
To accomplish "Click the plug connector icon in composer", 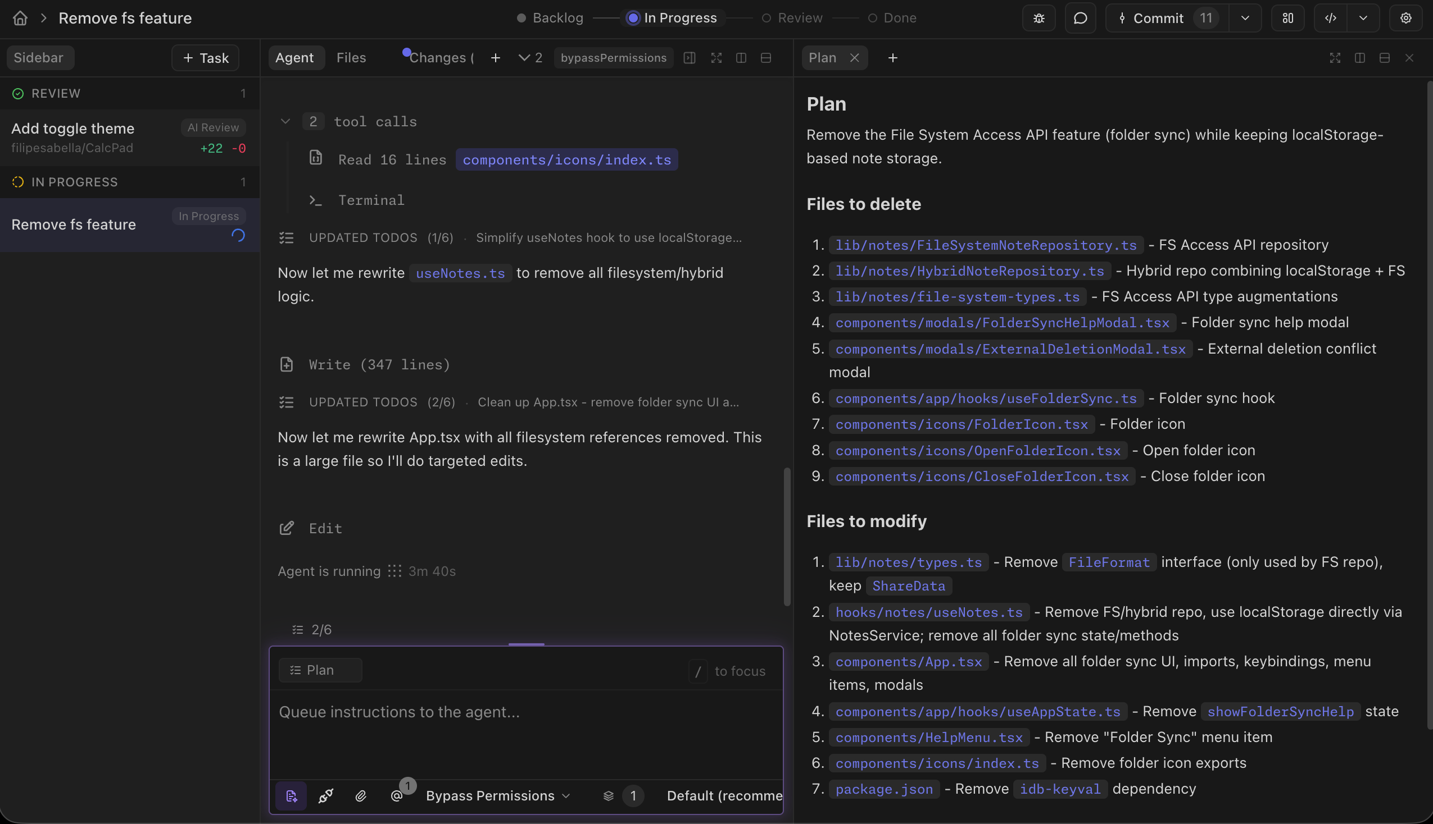I will pyautogui.click(x=326, y=796).
